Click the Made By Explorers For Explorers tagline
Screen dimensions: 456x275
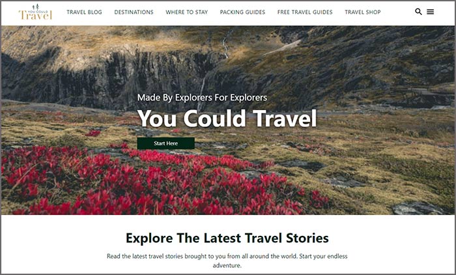[x=202, y=98]
